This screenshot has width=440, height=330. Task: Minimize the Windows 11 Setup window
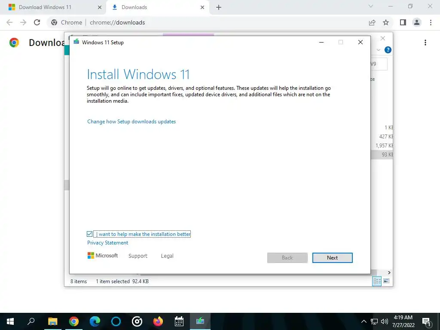(321, 43)
